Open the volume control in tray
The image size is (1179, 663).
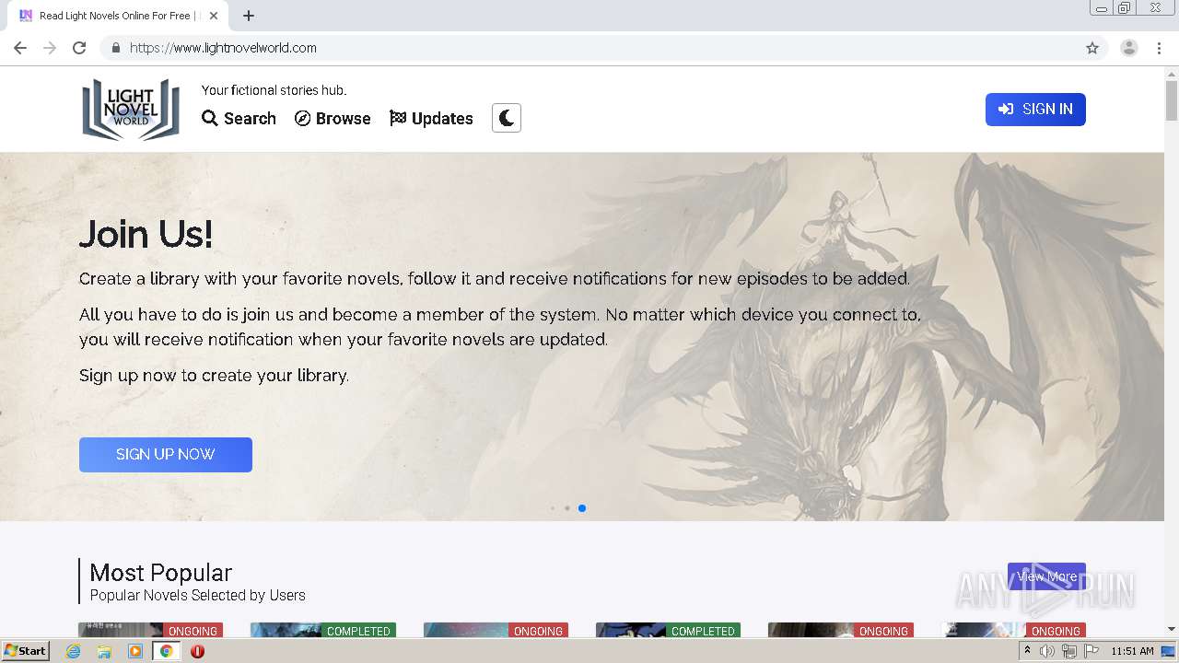(1047, 651)
